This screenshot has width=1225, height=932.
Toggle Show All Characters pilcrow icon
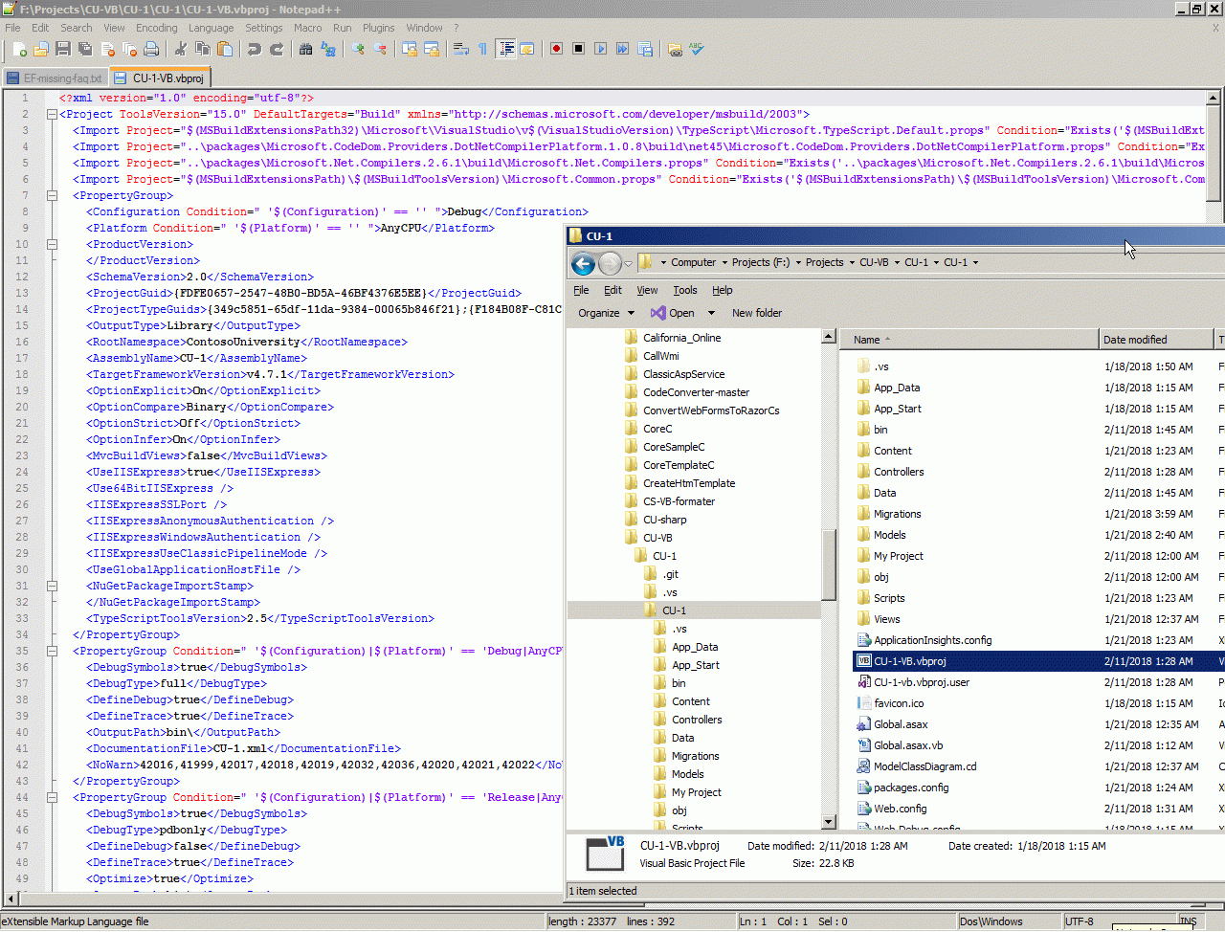482,49
